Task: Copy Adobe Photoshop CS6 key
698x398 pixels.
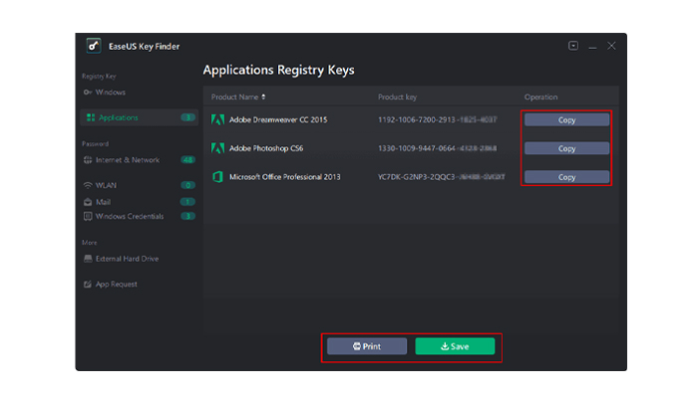Action: (566, 148)
